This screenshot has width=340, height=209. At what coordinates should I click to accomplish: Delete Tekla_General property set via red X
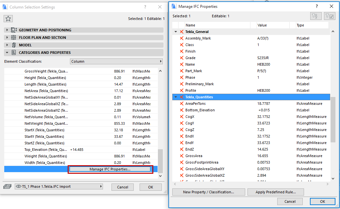pyautogui.click(x=182, y=32)
